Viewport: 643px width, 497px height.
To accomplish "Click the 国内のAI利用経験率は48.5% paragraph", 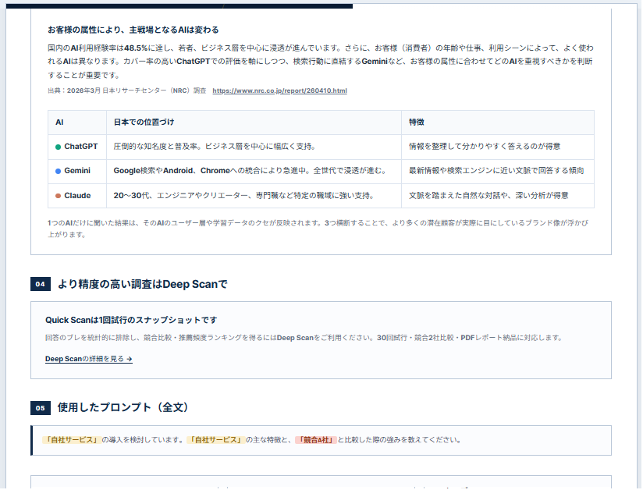I will pyautogui.click(x=320, y=62).
